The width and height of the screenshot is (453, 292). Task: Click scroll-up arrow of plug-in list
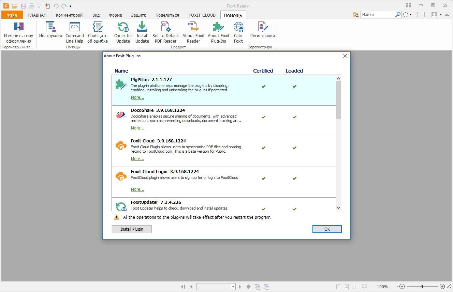(x=338, y=78)
